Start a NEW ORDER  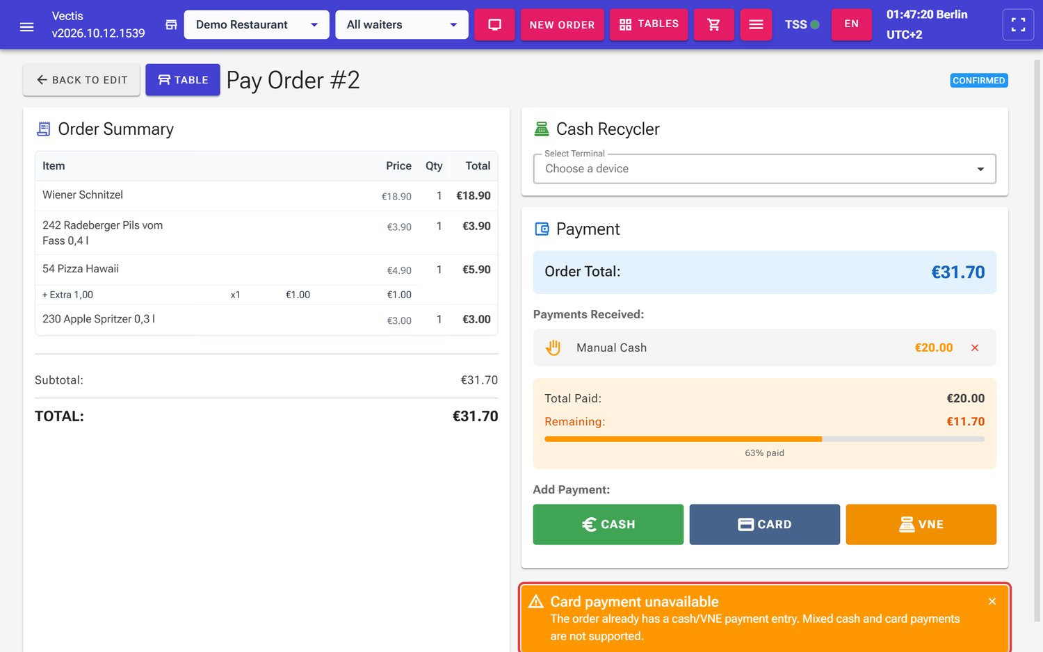562,24
